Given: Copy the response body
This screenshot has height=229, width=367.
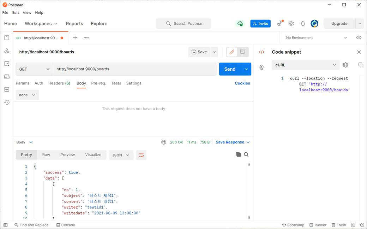Looking at the screenshot, I should (x=238, y=154).
